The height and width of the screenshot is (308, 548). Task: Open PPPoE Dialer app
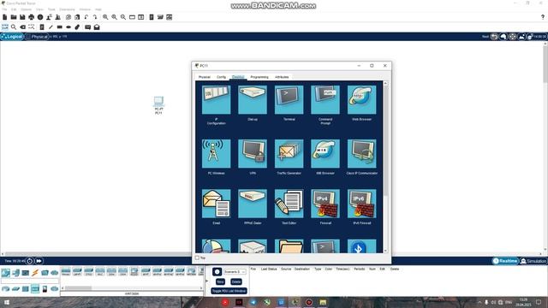coord(253,204)
